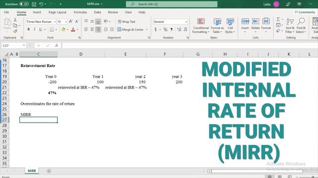Click Merge & Center button
This screenshot has height=178, width=318.
131,30
